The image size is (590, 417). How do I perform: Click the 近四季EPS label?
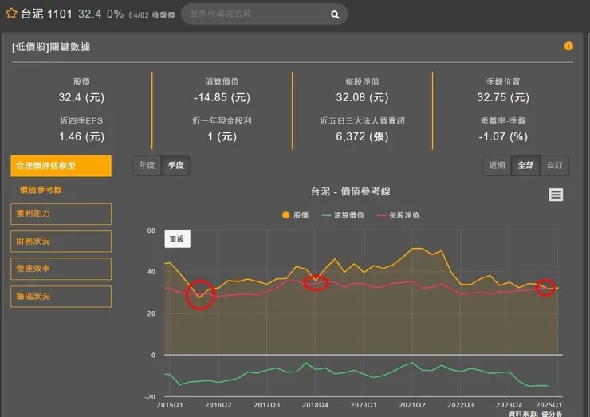[81, 120]
